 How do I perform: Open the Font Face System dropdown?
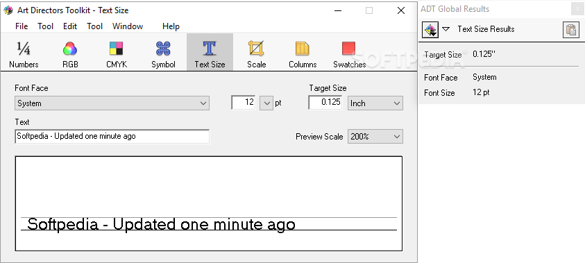click(112, 103)
